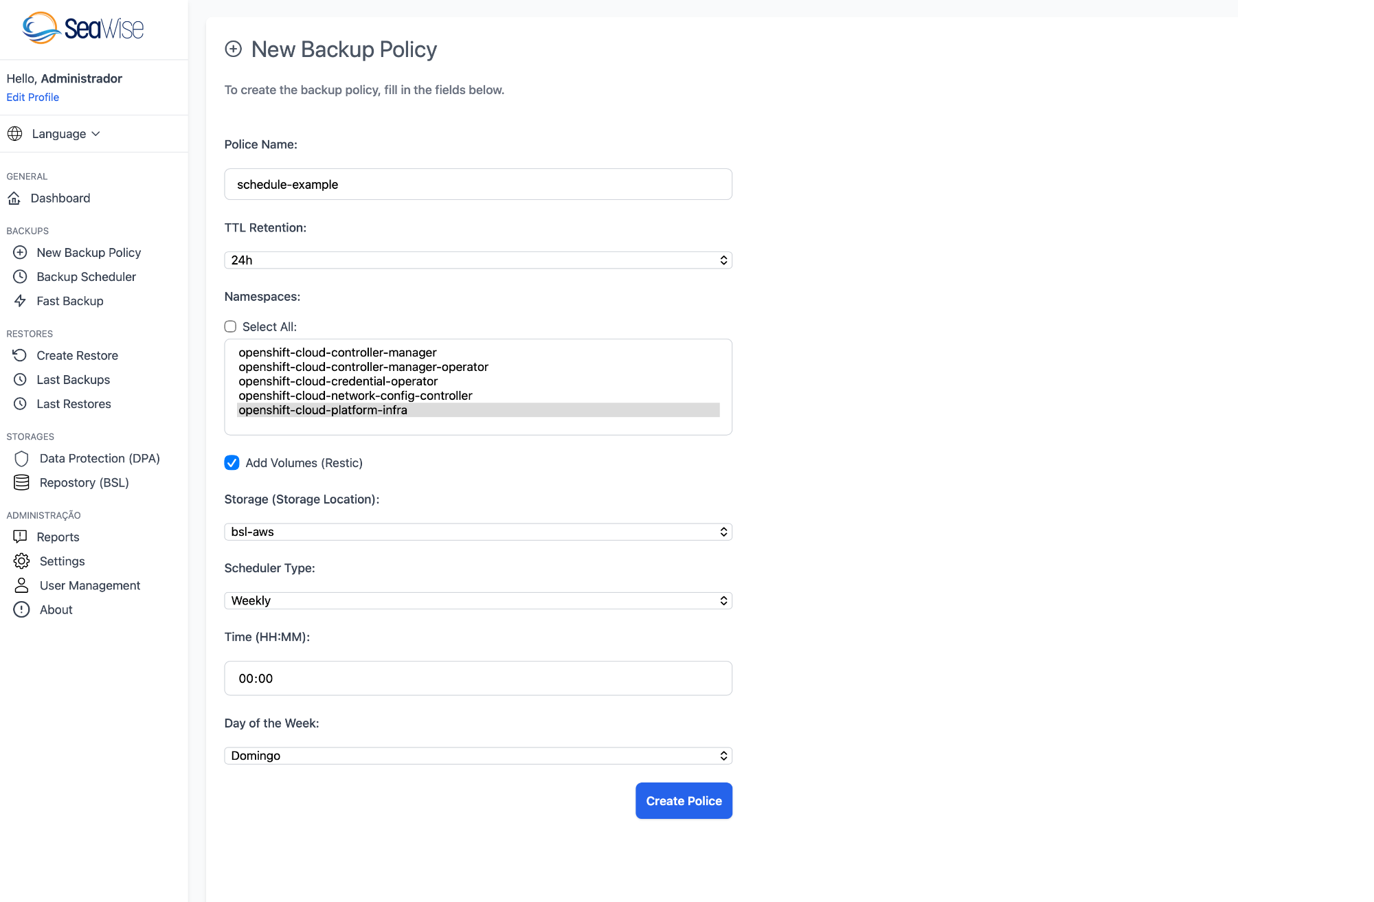
Task: Click the Language globe icon
Action: tap(15, 133)
